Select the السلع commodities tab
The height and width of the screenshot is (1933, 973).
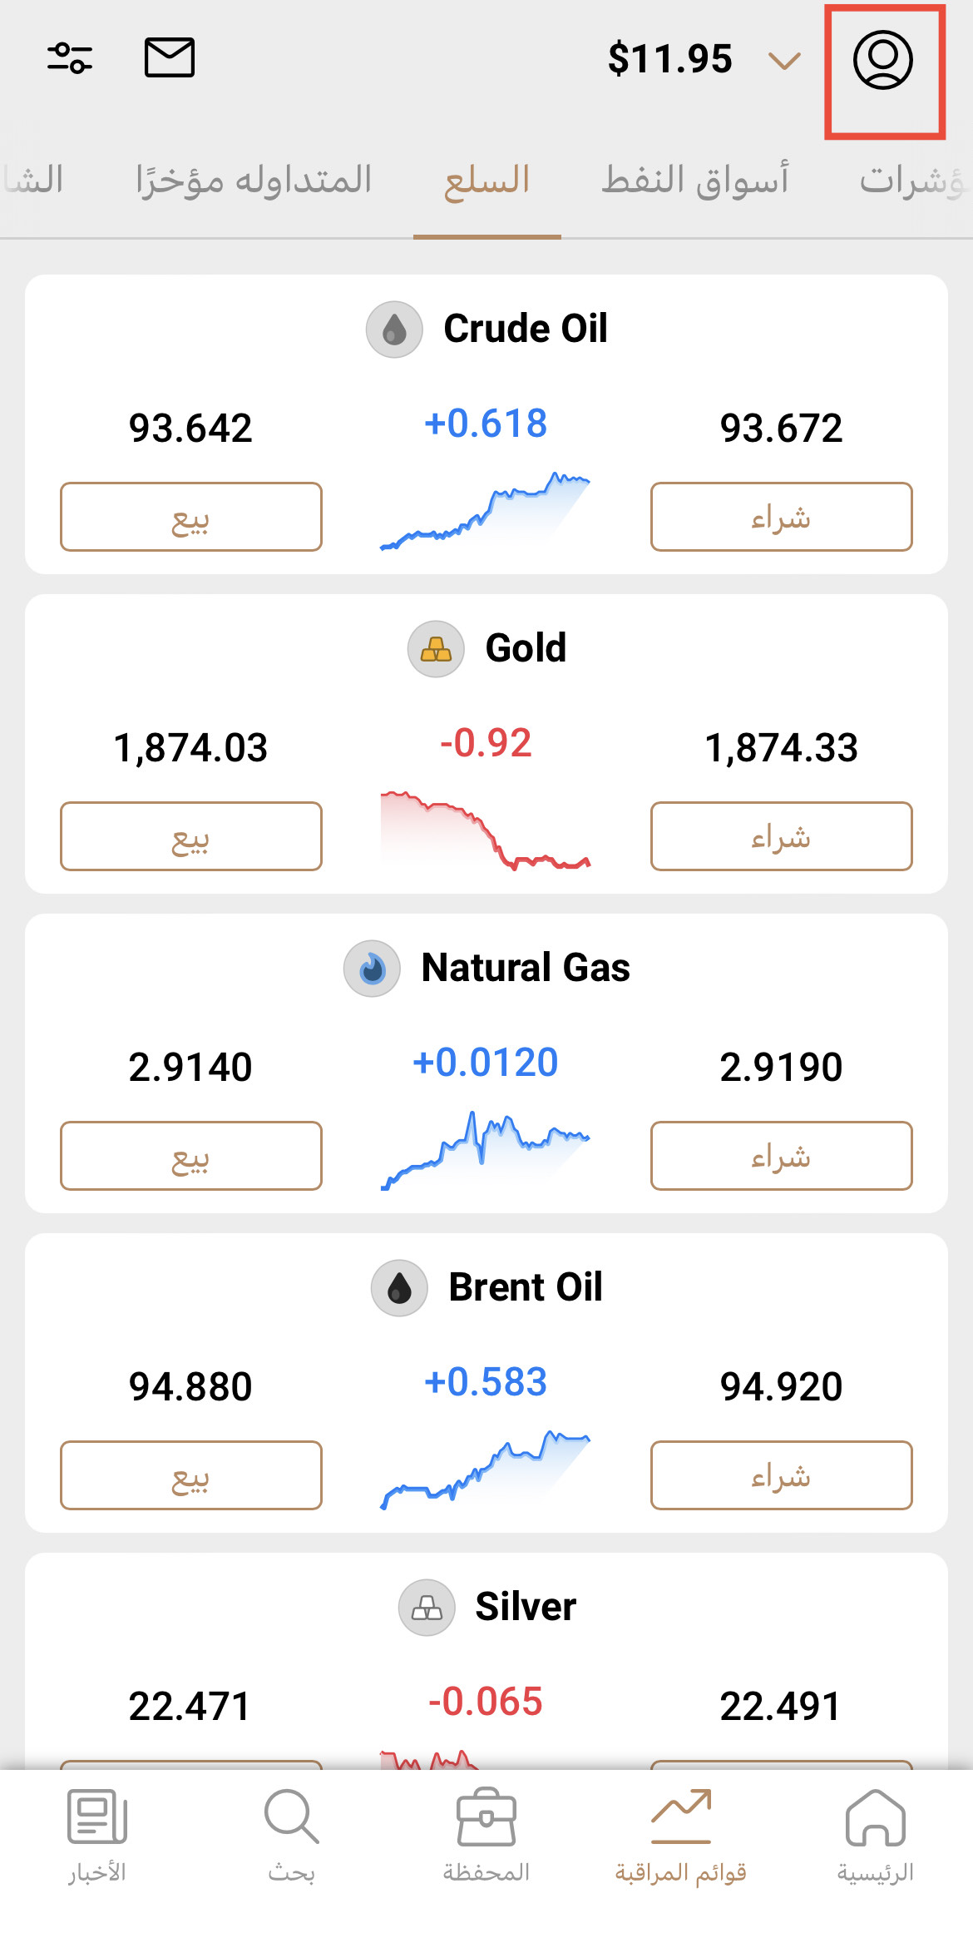point(487,180)
